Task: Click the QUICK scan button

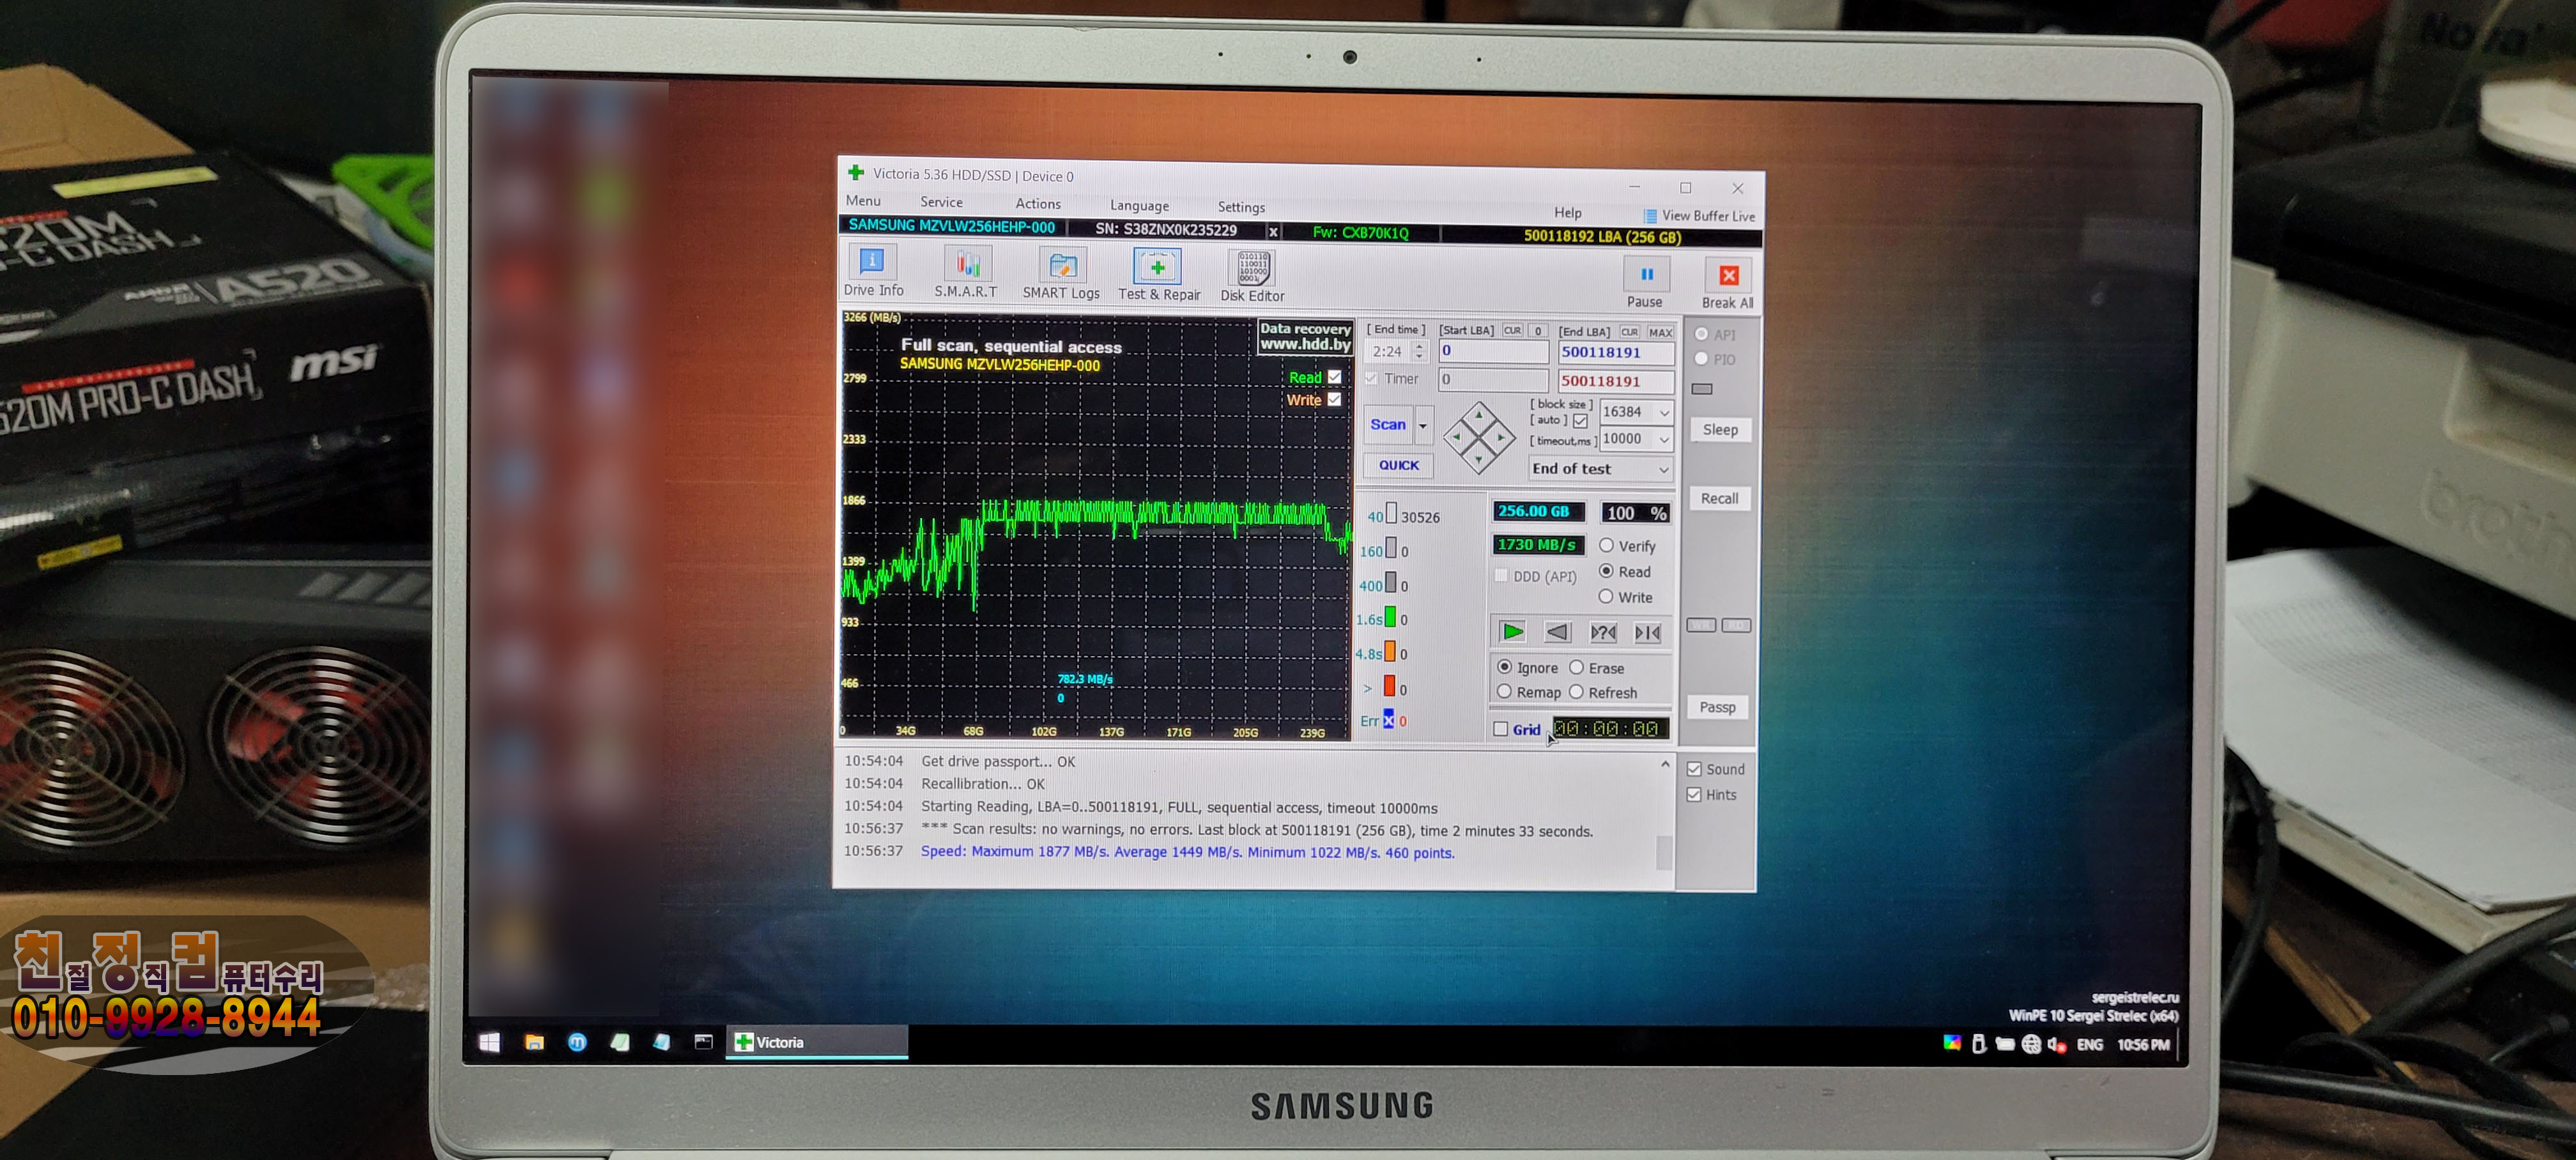Action: point(1398,465)
